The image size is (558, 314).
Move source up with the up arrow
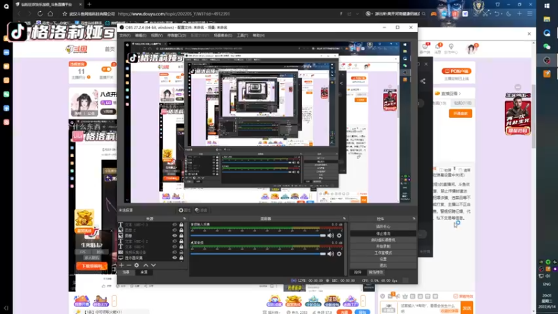point(146,265)
